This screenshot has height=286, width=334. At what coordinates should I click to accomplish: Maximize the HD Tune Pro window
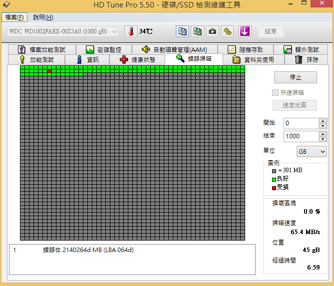(304, 3)
